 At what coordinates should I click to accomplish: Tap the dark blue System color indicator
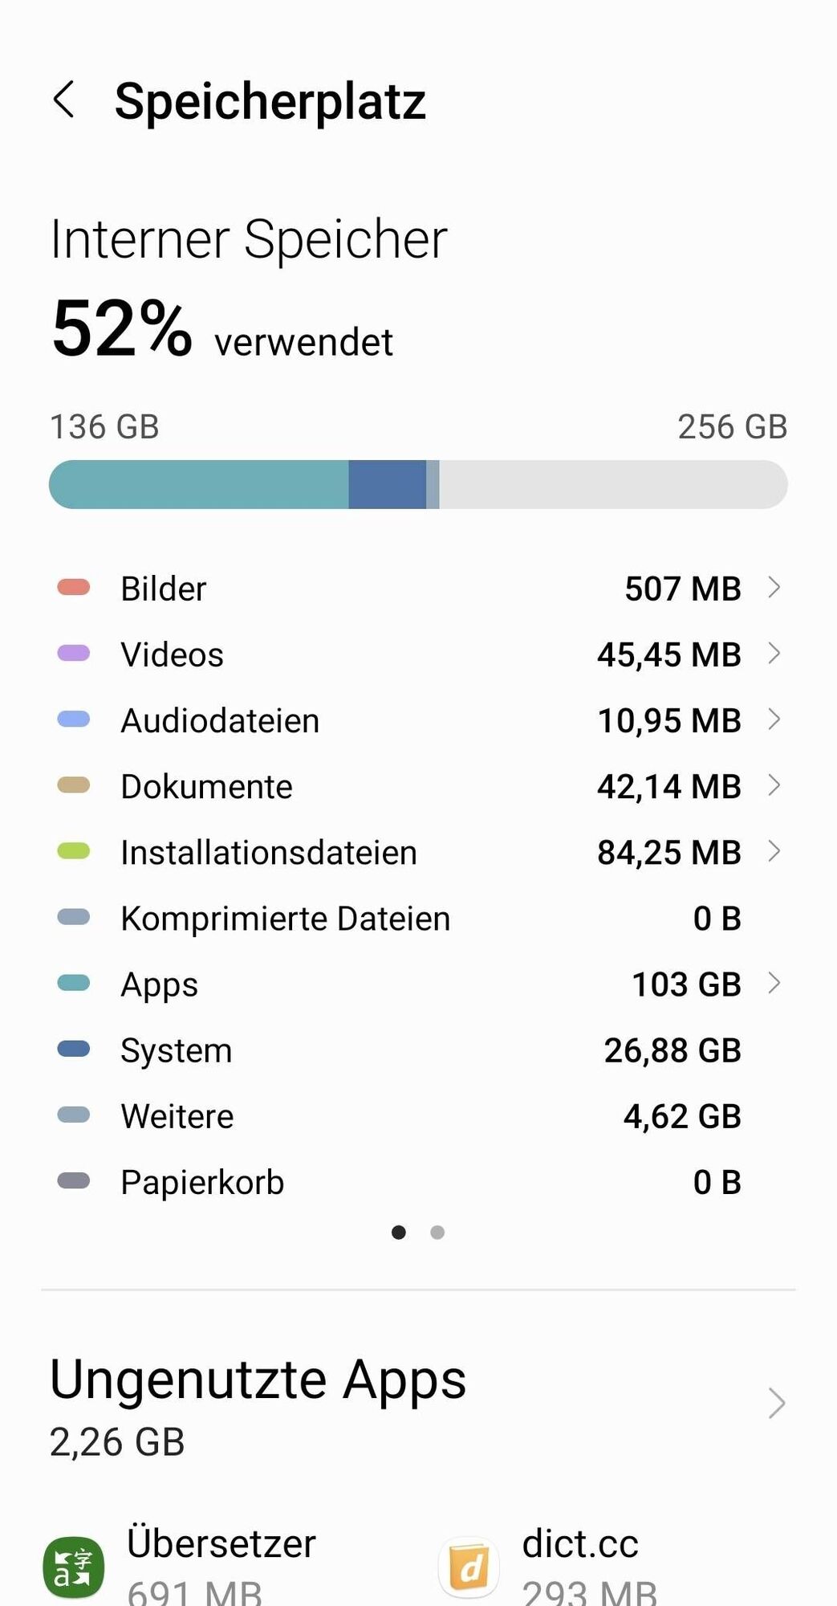point(74,1050)
